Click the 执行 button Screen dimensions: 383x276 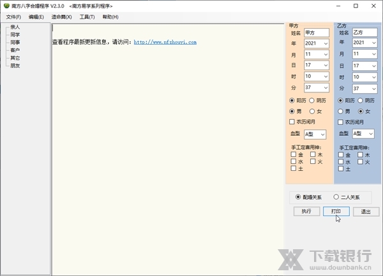click(x=307, y=212)
